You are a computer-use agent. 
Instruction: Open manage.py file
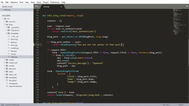pyautogui.click(x=13, y=83)
